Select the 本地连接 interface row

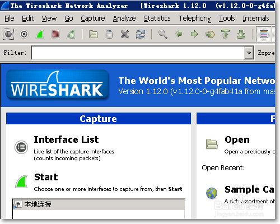pyautogui.click(x=99, y=204)
